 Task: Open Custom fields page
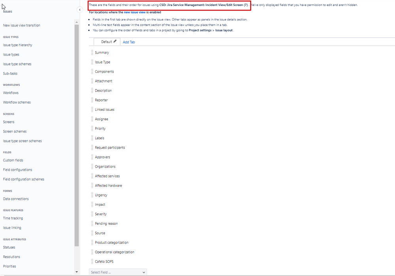pyautogui.click(x=13, y=160)
